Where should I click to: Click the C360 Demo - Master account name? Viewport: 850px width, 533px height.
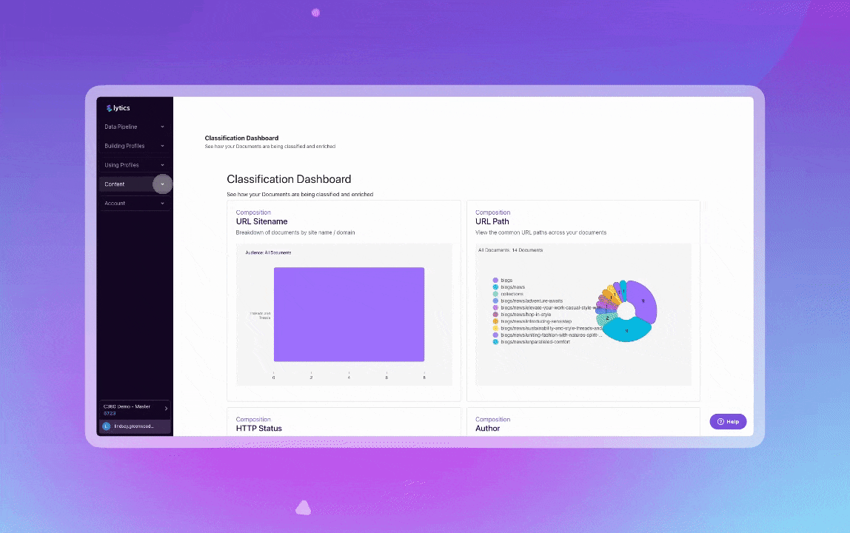pyautogui.click(x=127, y=406)
